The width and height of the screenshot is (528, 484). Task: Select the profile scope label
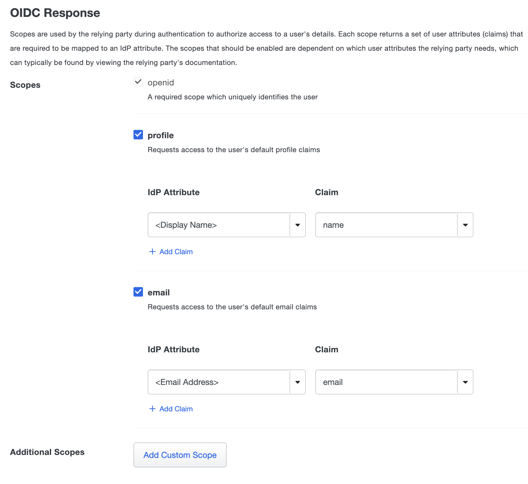point(161,135)
